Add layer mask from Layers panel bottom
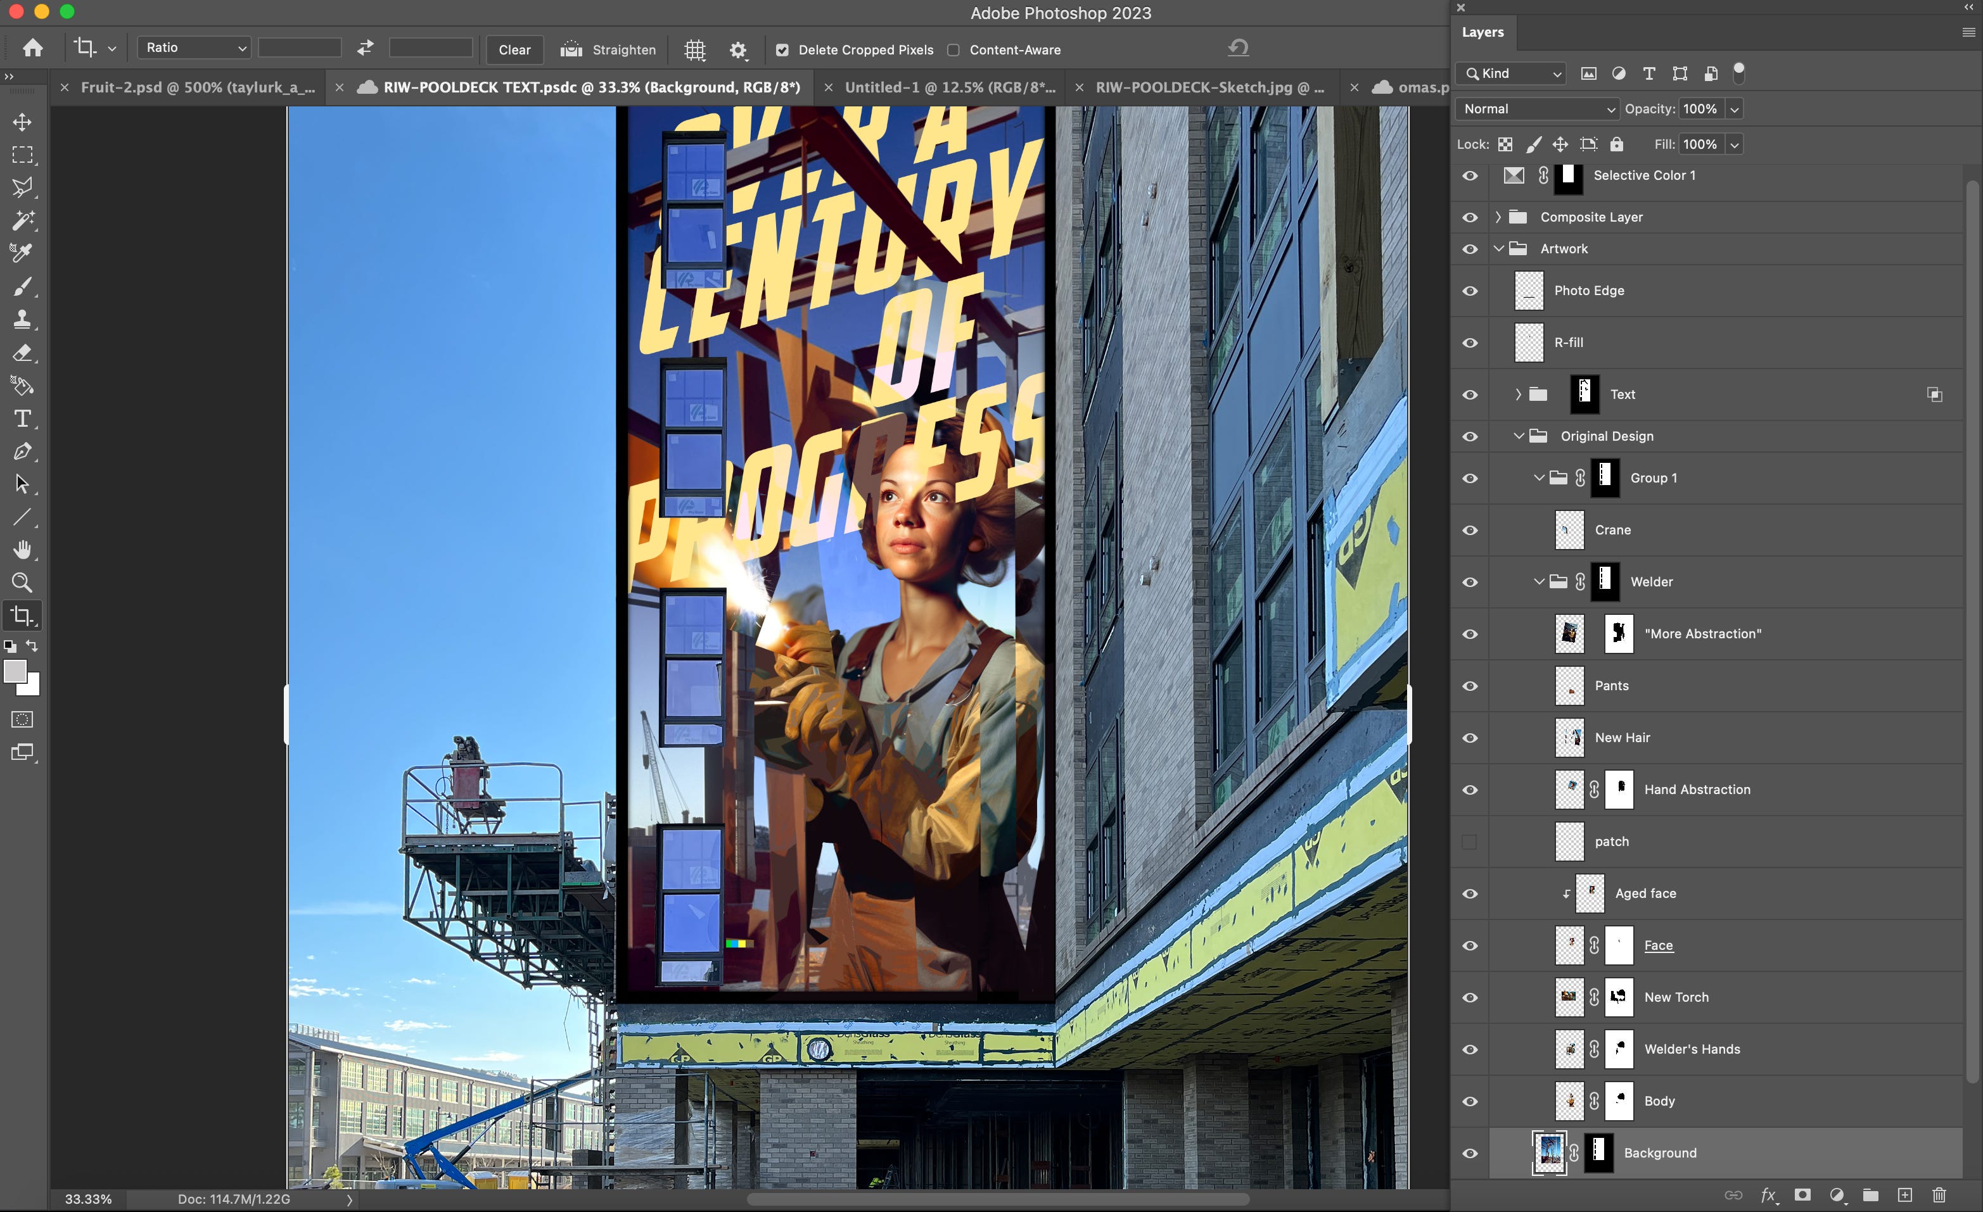Screen dimensions: 1983x1212 coord(1802,1195)
